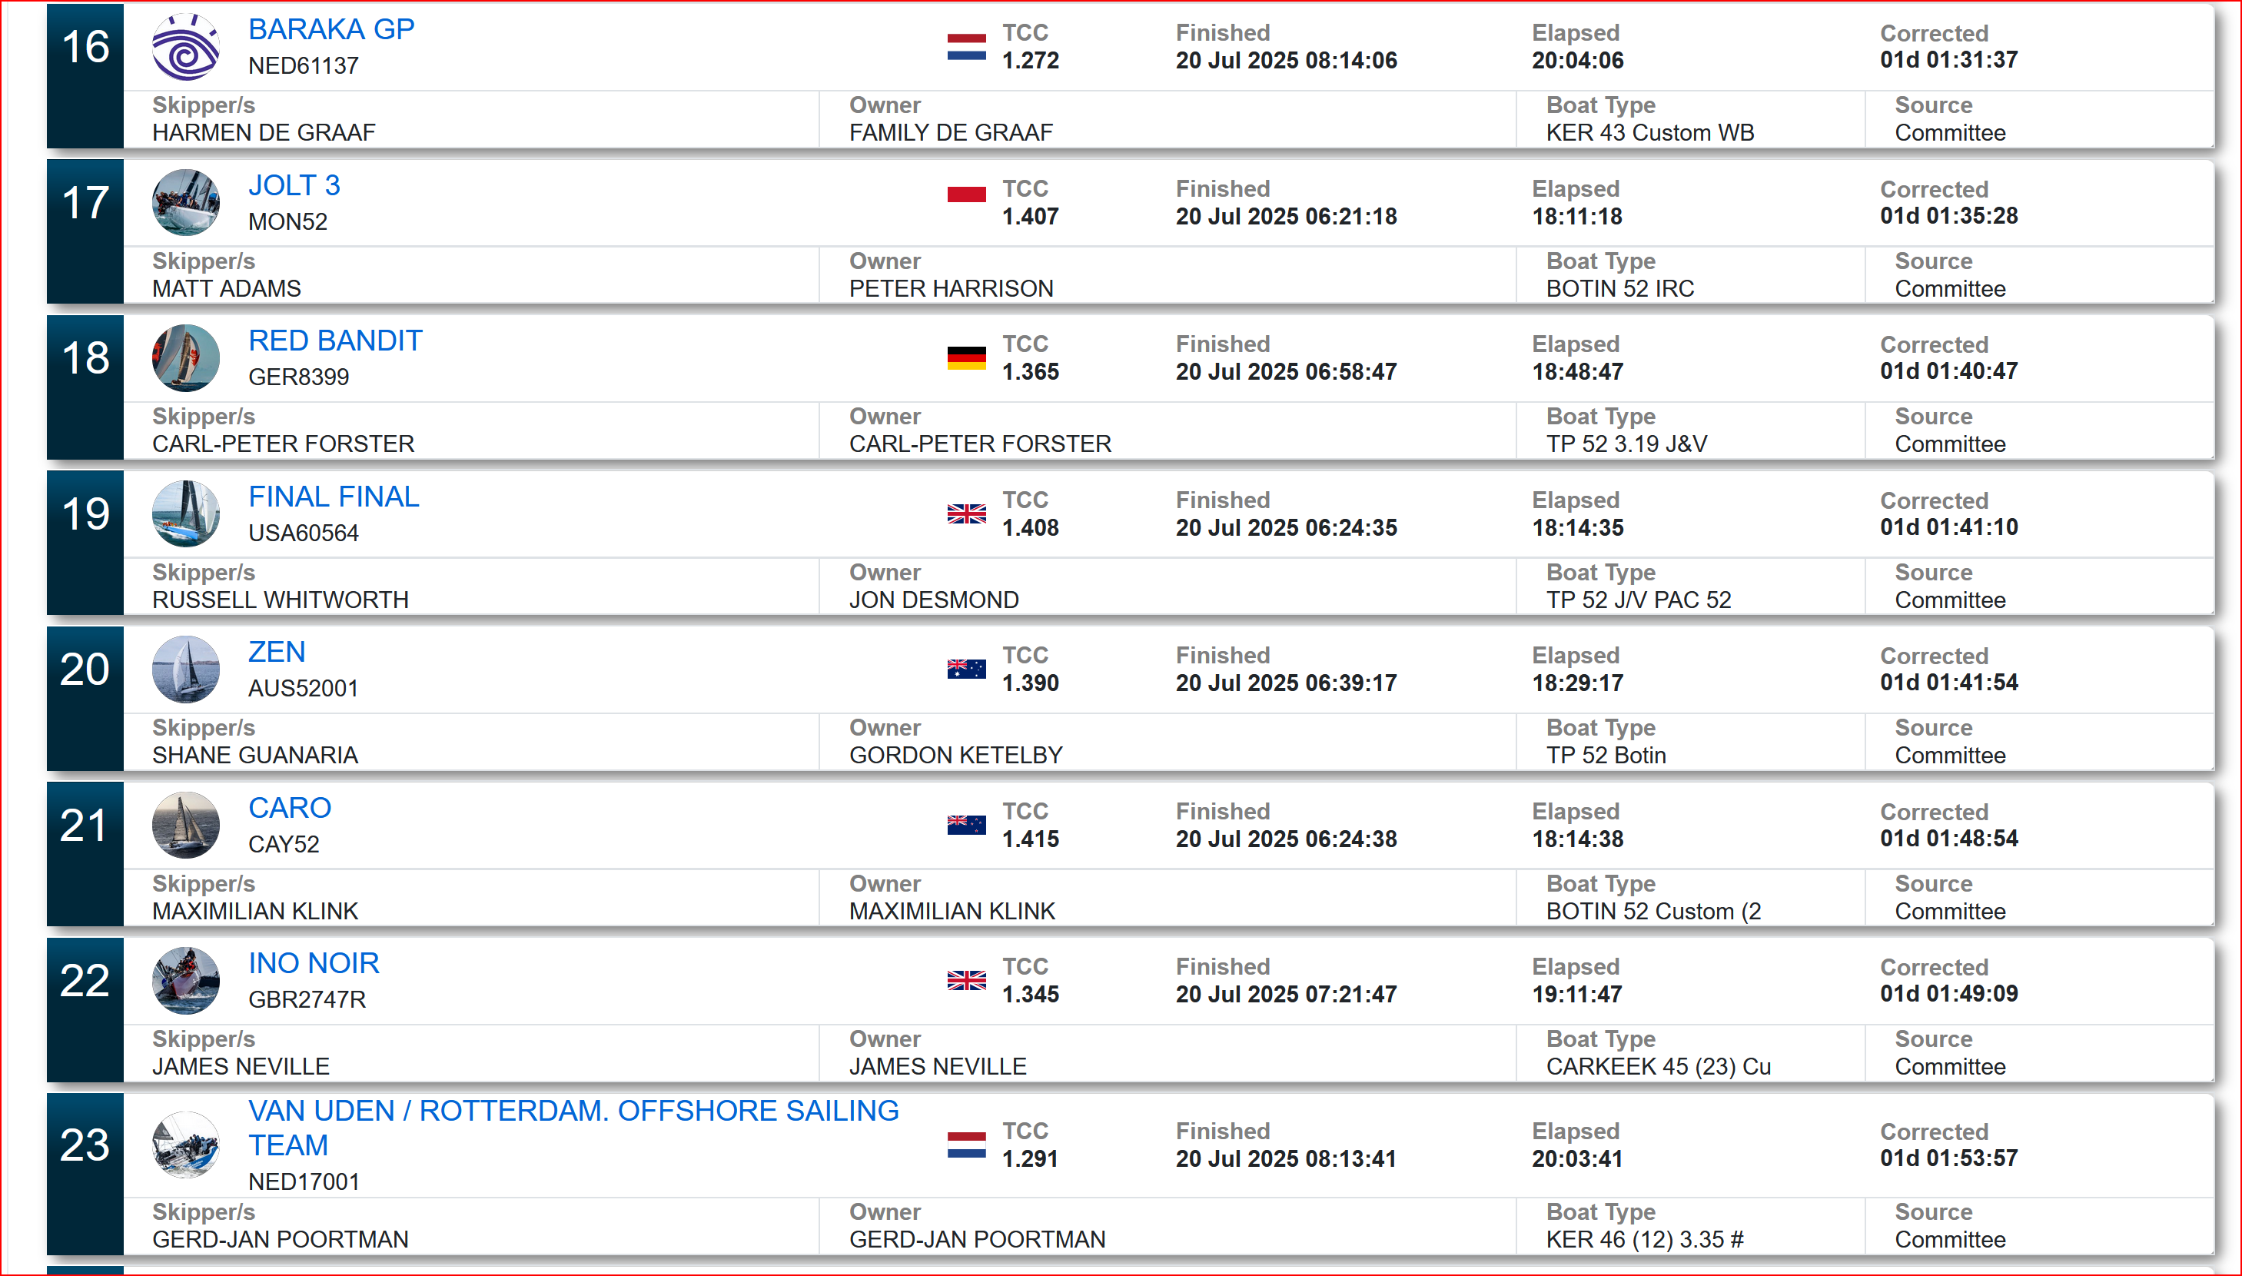Open the FINAL FINAL boat link

tap(334, 496)
